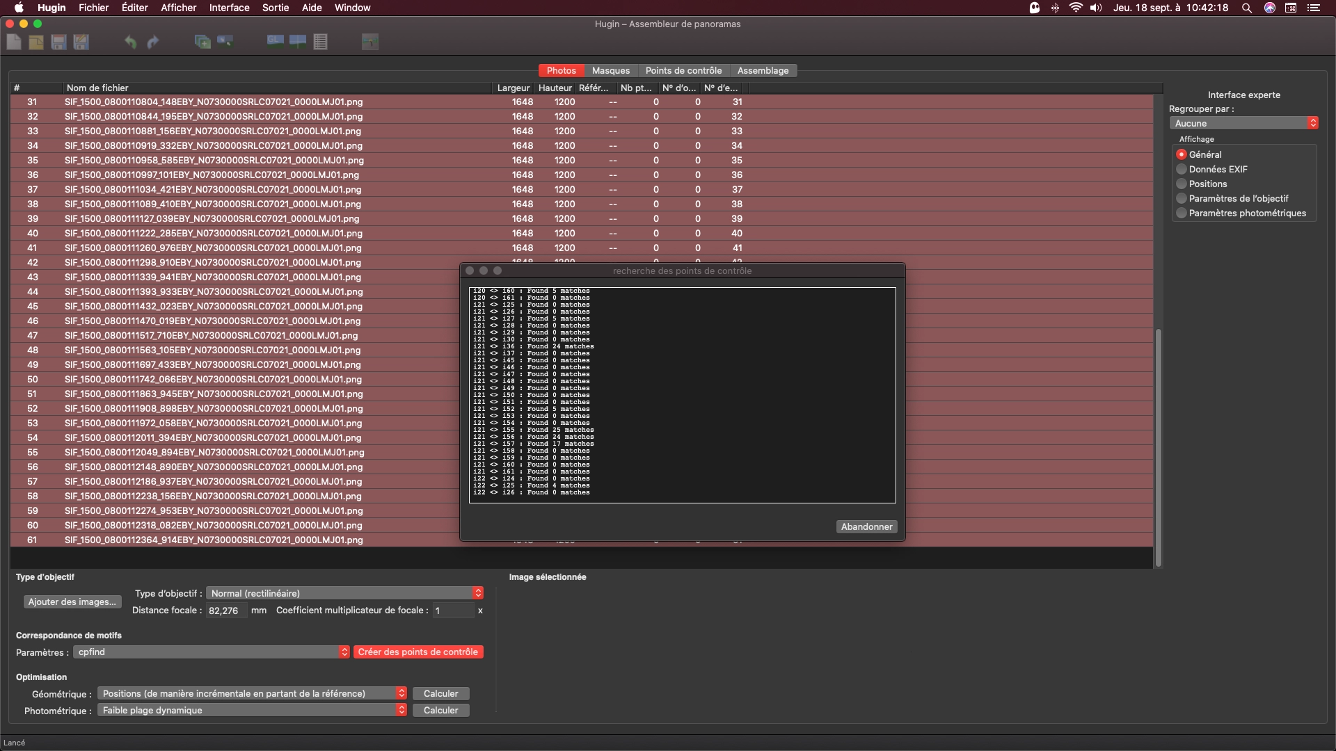Screen dimensions: 1336x751
Task: Click the redo arrow icon
Action: 152,42
